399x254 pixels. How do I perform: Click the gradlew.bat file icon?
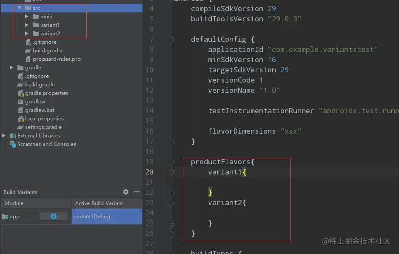20,110
